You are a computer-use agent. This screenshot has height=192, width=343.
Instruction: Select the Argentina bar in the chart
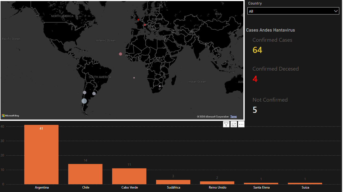click(x=41, y=155)
